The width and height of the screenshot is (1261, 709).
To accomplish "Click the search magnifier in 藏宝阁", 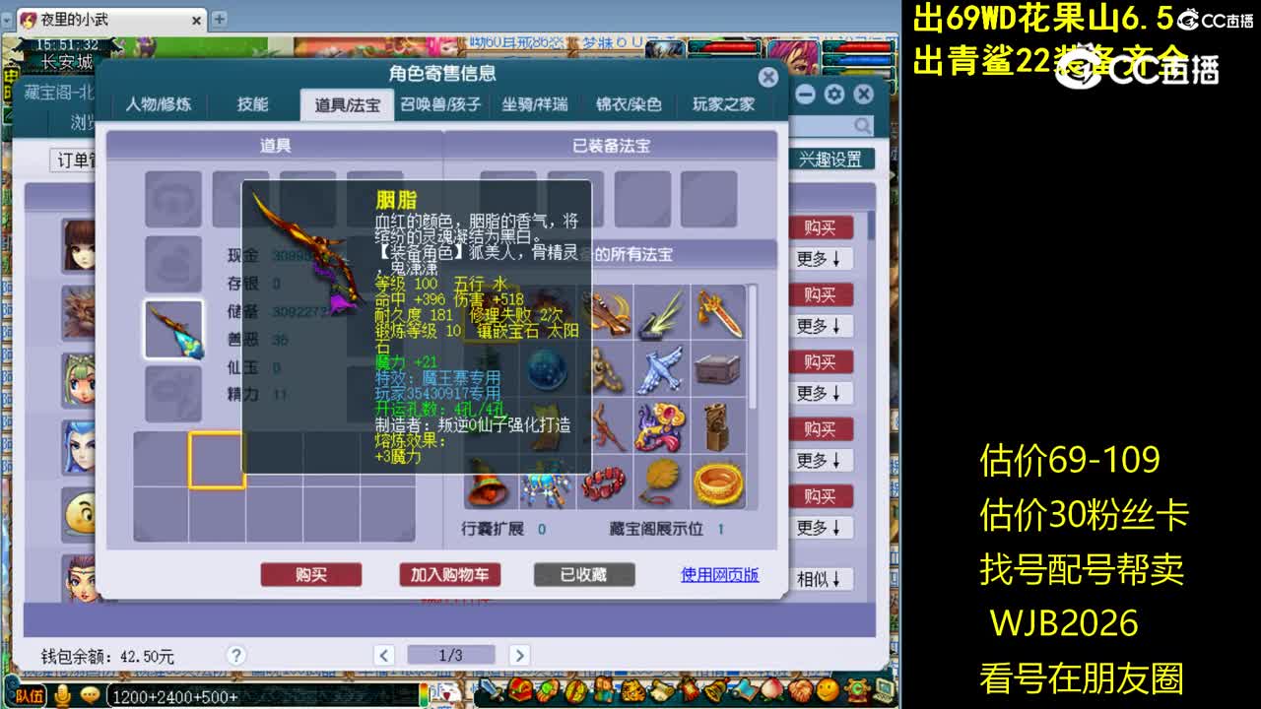I will [x=862, y=126].
